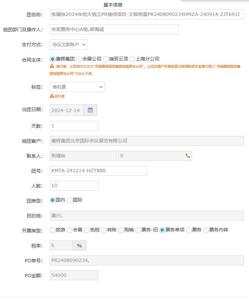This screenshot has height=299, width=249.
Task: Focus the 组团部门及操作人 field
Action: pos(114,30)
